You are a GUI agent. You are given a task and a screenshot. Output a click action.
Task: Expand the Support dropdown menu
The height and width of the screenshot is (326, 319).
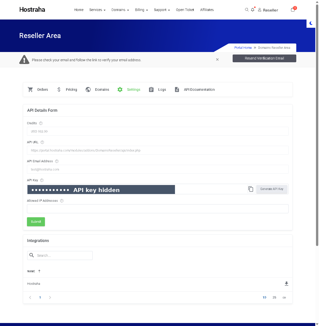pos(162,10)
